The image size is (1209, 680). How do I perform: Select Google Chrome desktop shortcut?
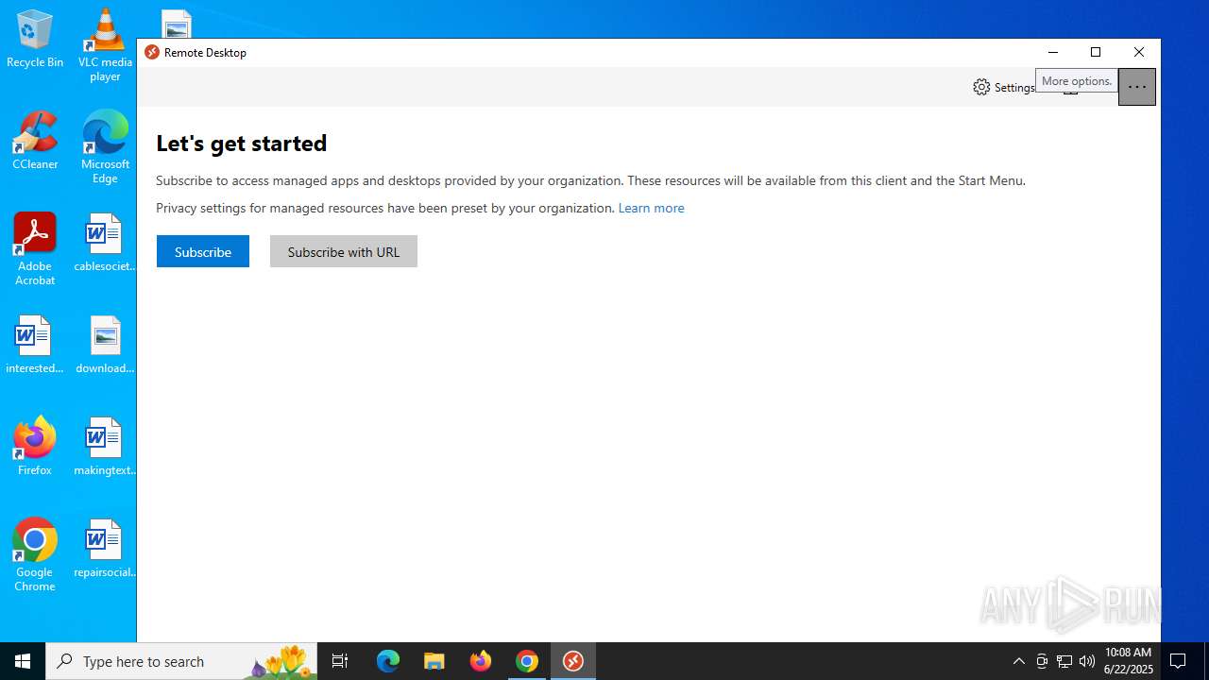(35, 555)
